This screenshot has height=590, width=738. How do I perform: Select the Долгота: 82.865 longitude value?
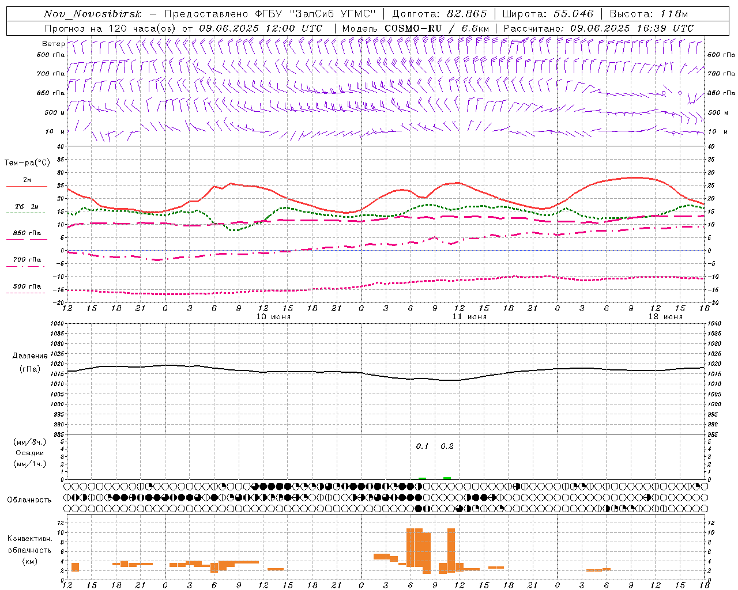click(439, 14)
